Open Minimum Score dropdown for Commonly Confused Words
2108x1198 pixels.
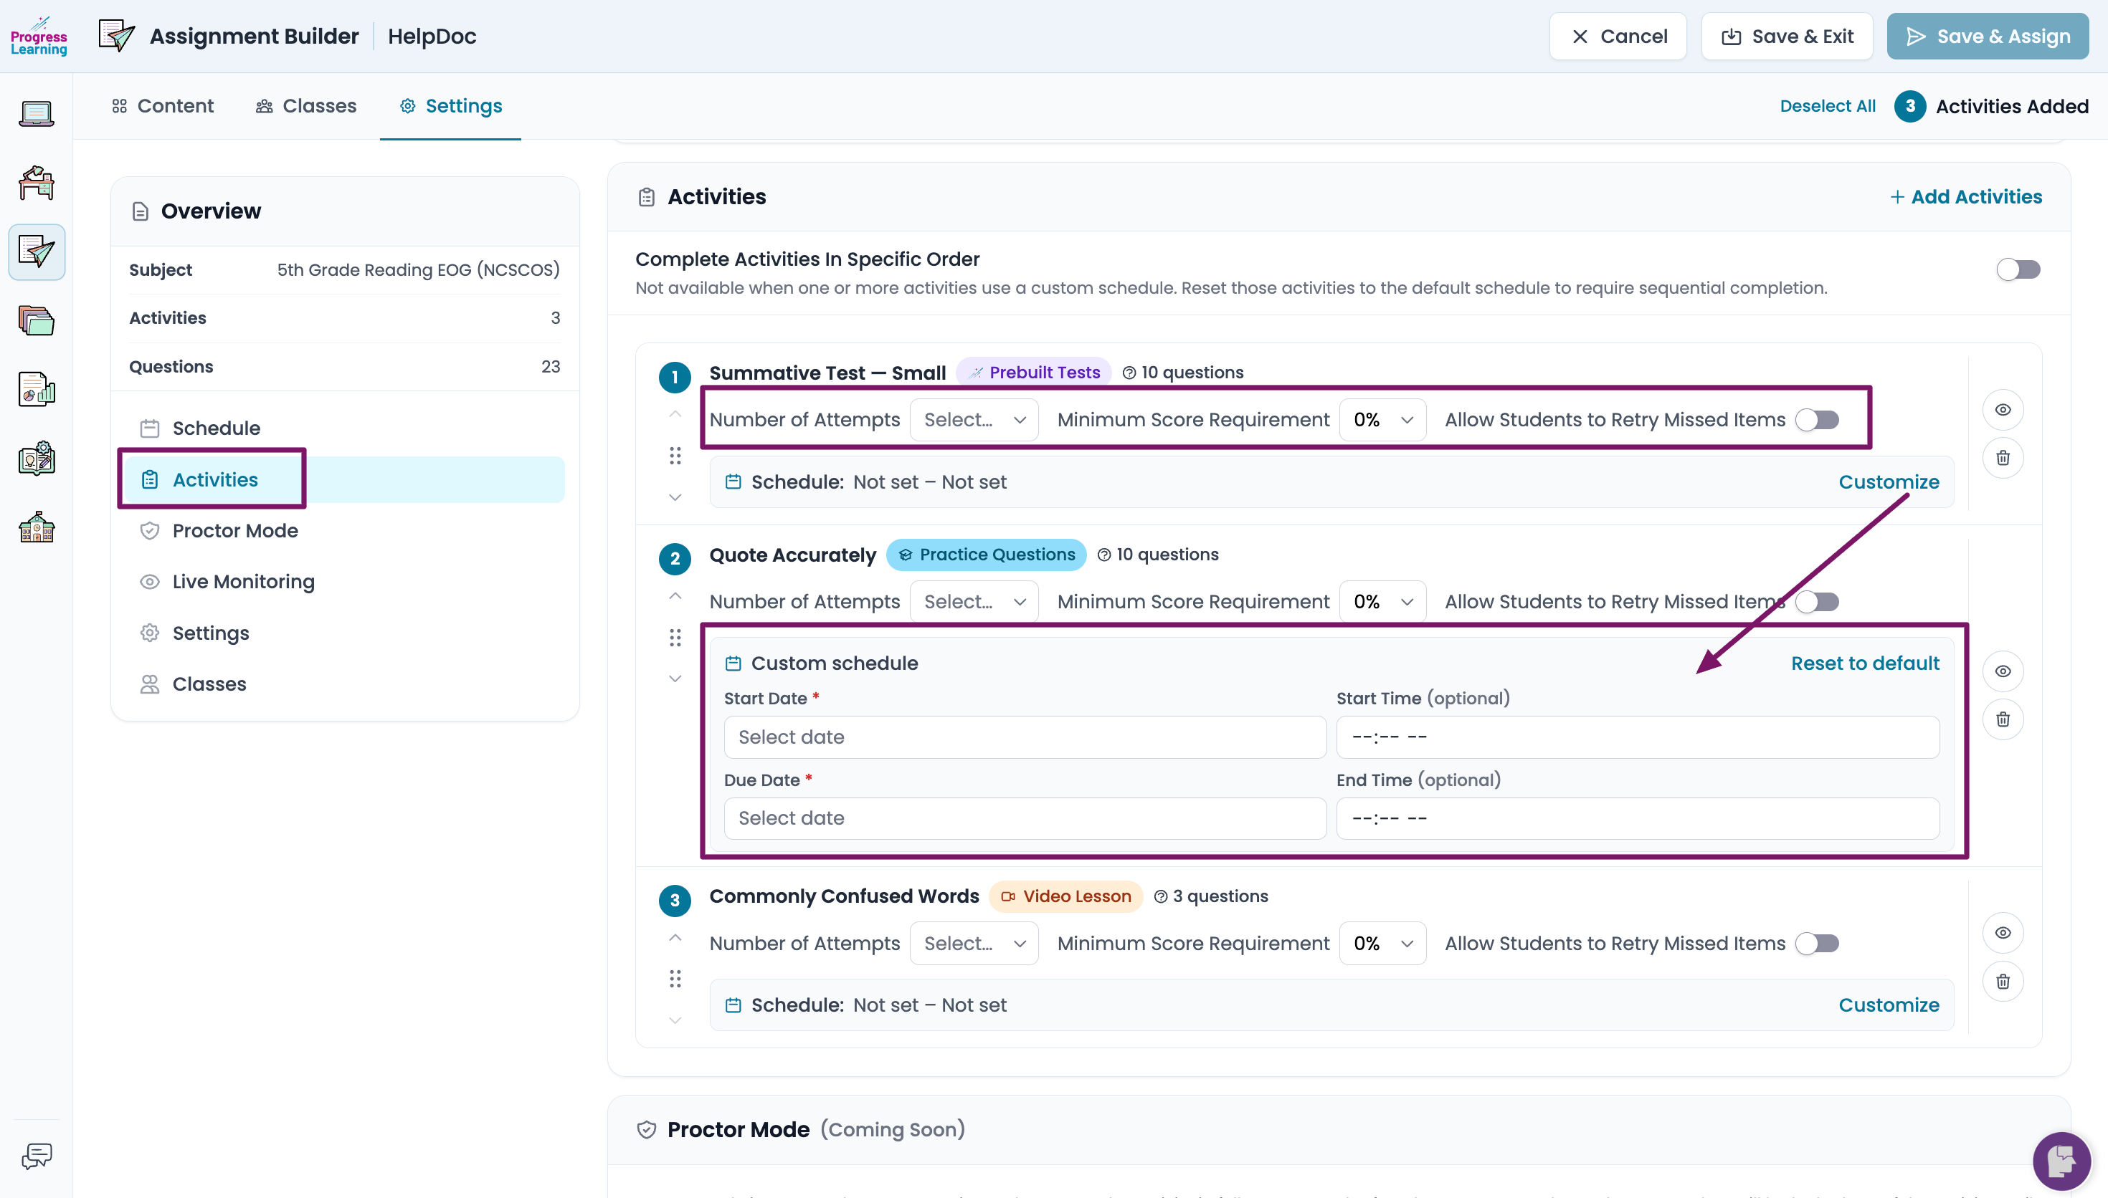pos(1383,943)
